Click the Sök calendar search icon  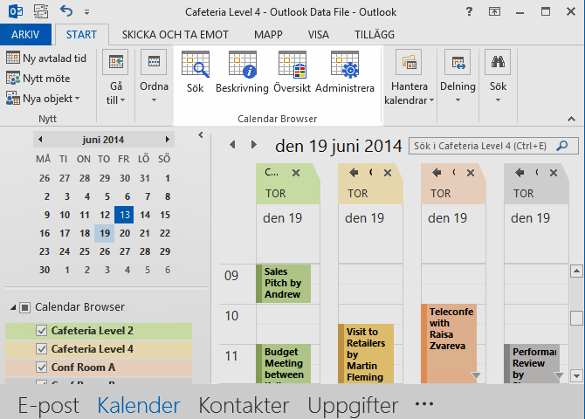click(195, 72)
